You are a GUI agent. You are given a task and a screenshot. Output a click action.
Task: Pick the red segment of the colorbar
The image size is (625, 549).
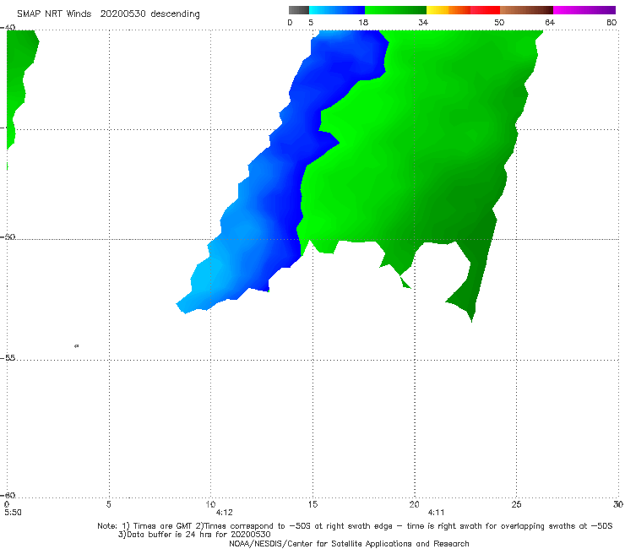click(x=485, y=10)
